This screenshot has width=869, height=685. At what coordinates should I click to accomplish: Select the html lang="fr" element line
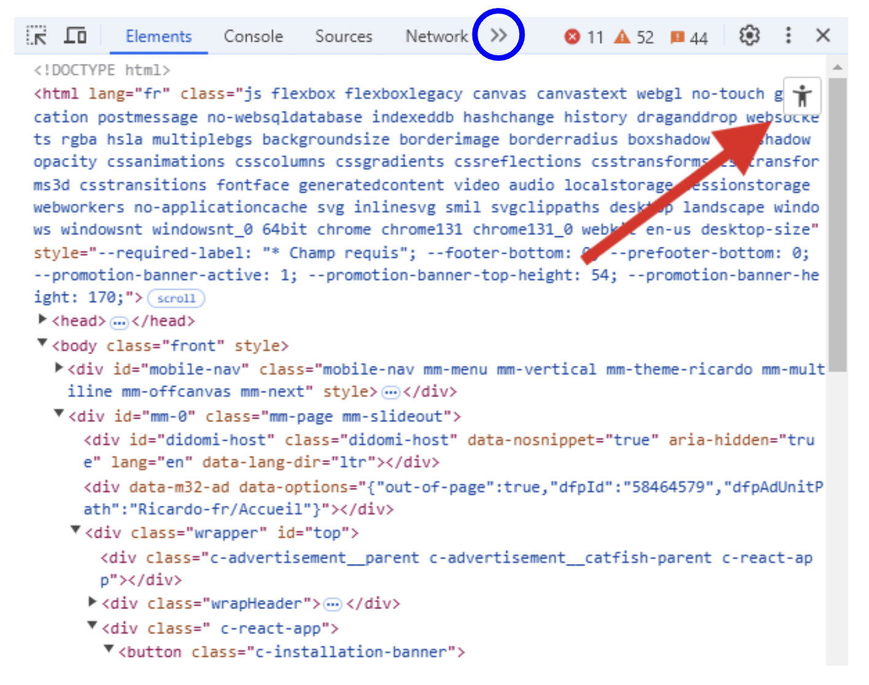(427, 196)
